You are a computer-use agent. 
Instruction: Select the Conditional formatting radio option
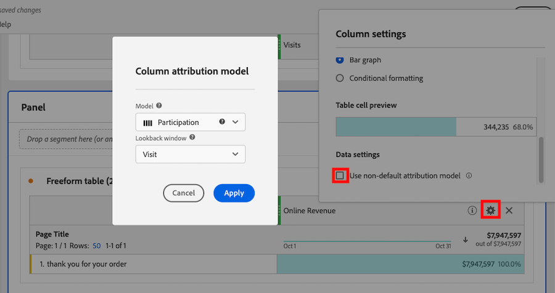(340, 78)
